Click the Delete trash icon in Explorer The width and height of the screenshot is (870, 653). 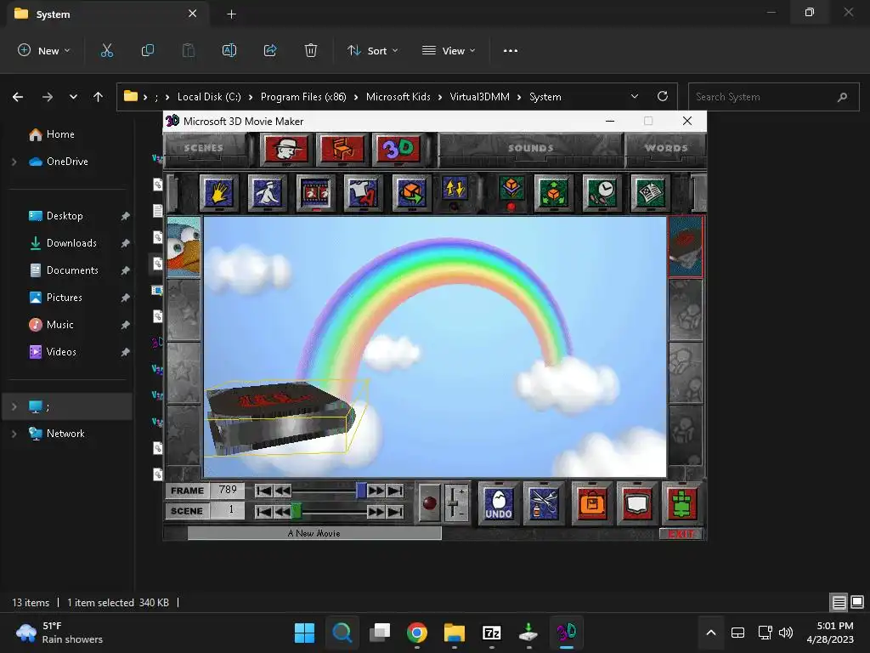coord(311,50)
